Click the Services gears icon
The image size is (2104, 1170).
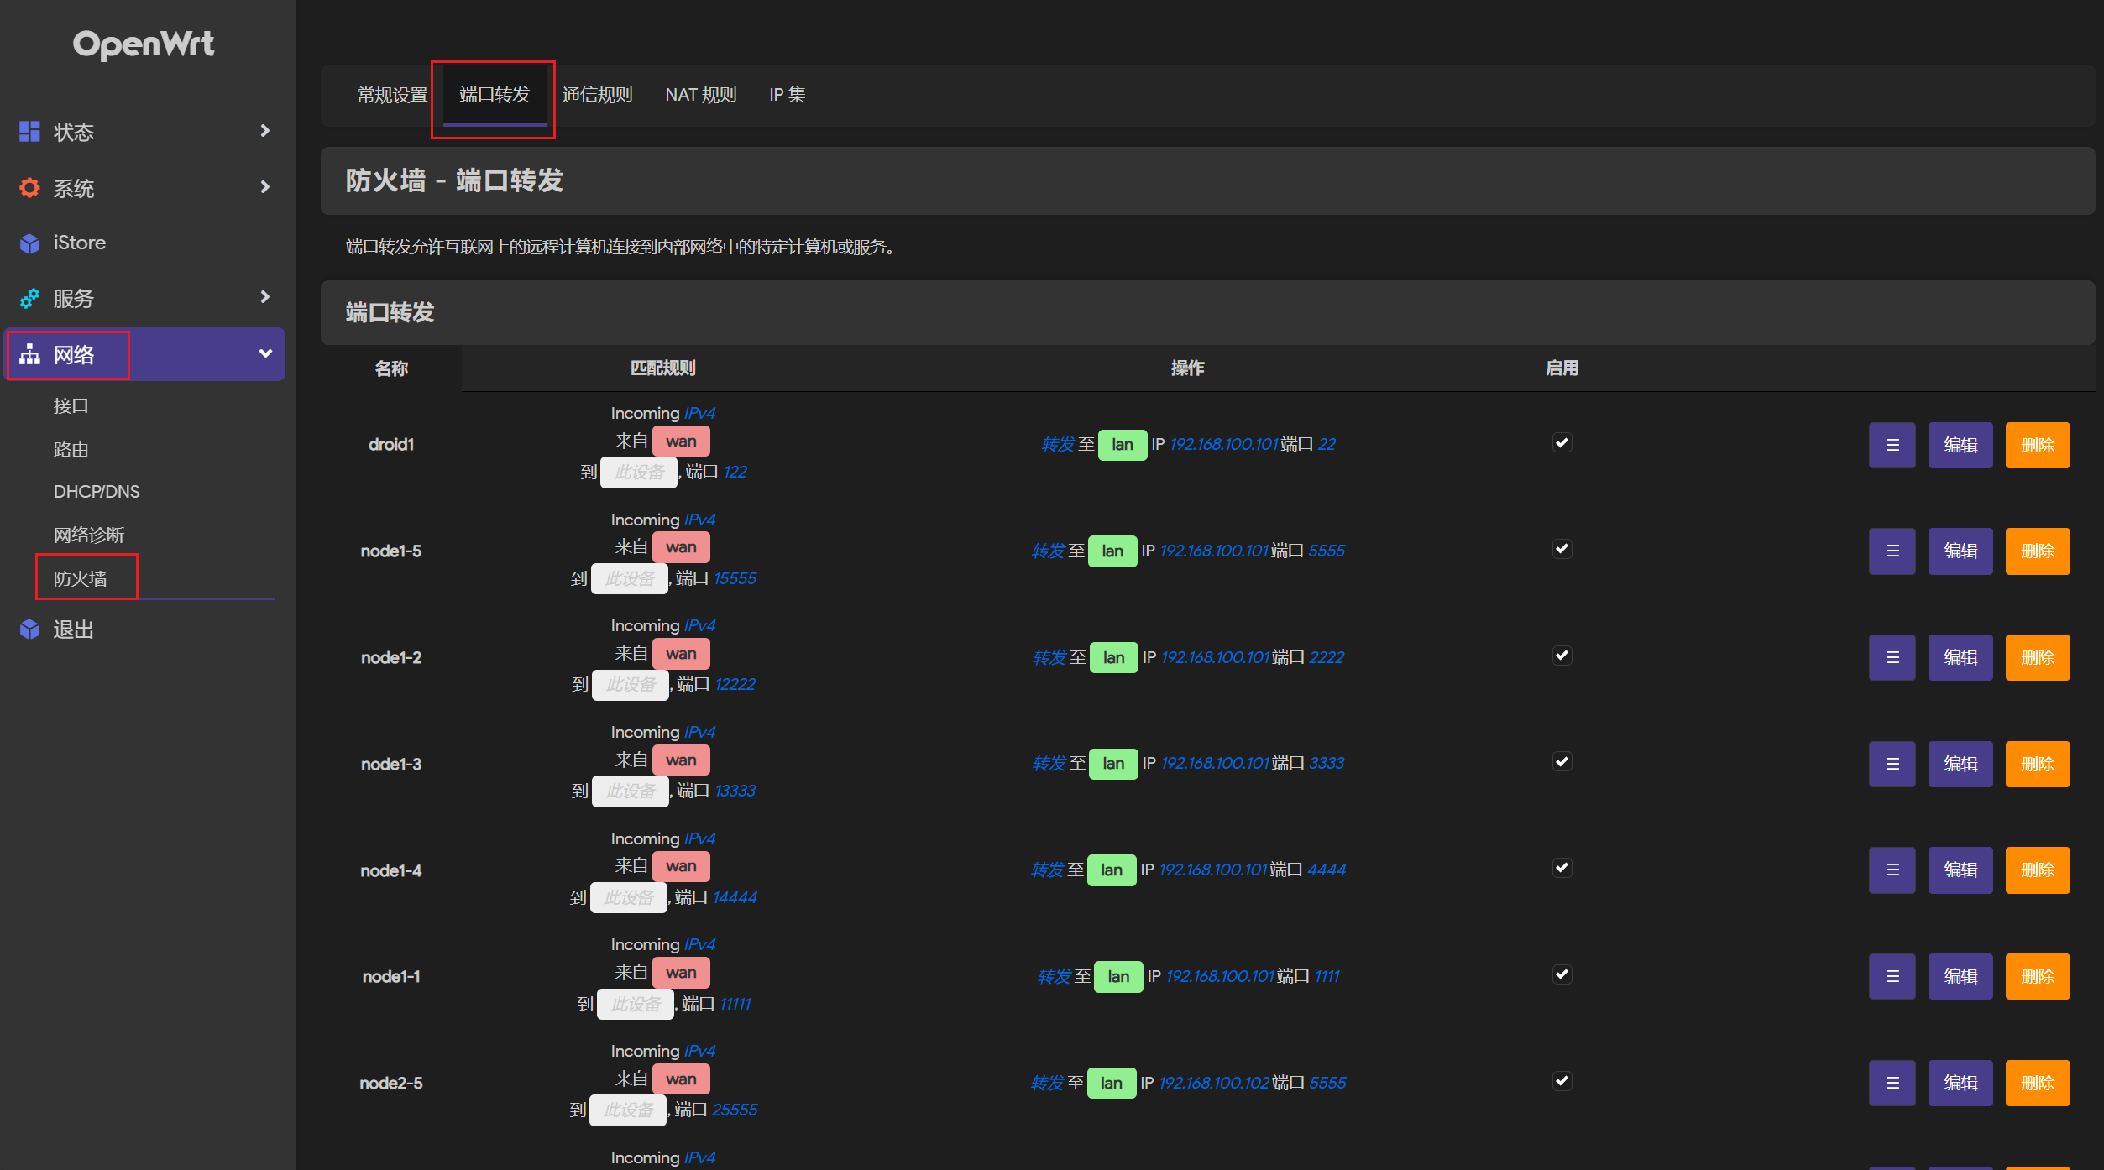(x=29, y=298)
